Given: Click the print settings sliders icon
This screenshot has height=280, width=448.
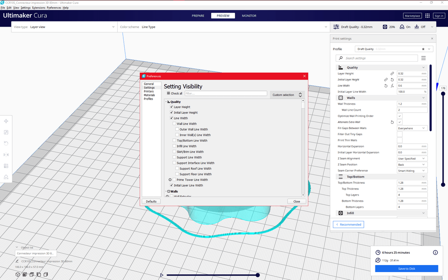Looking at the screenshot, I should pos(336,27).
